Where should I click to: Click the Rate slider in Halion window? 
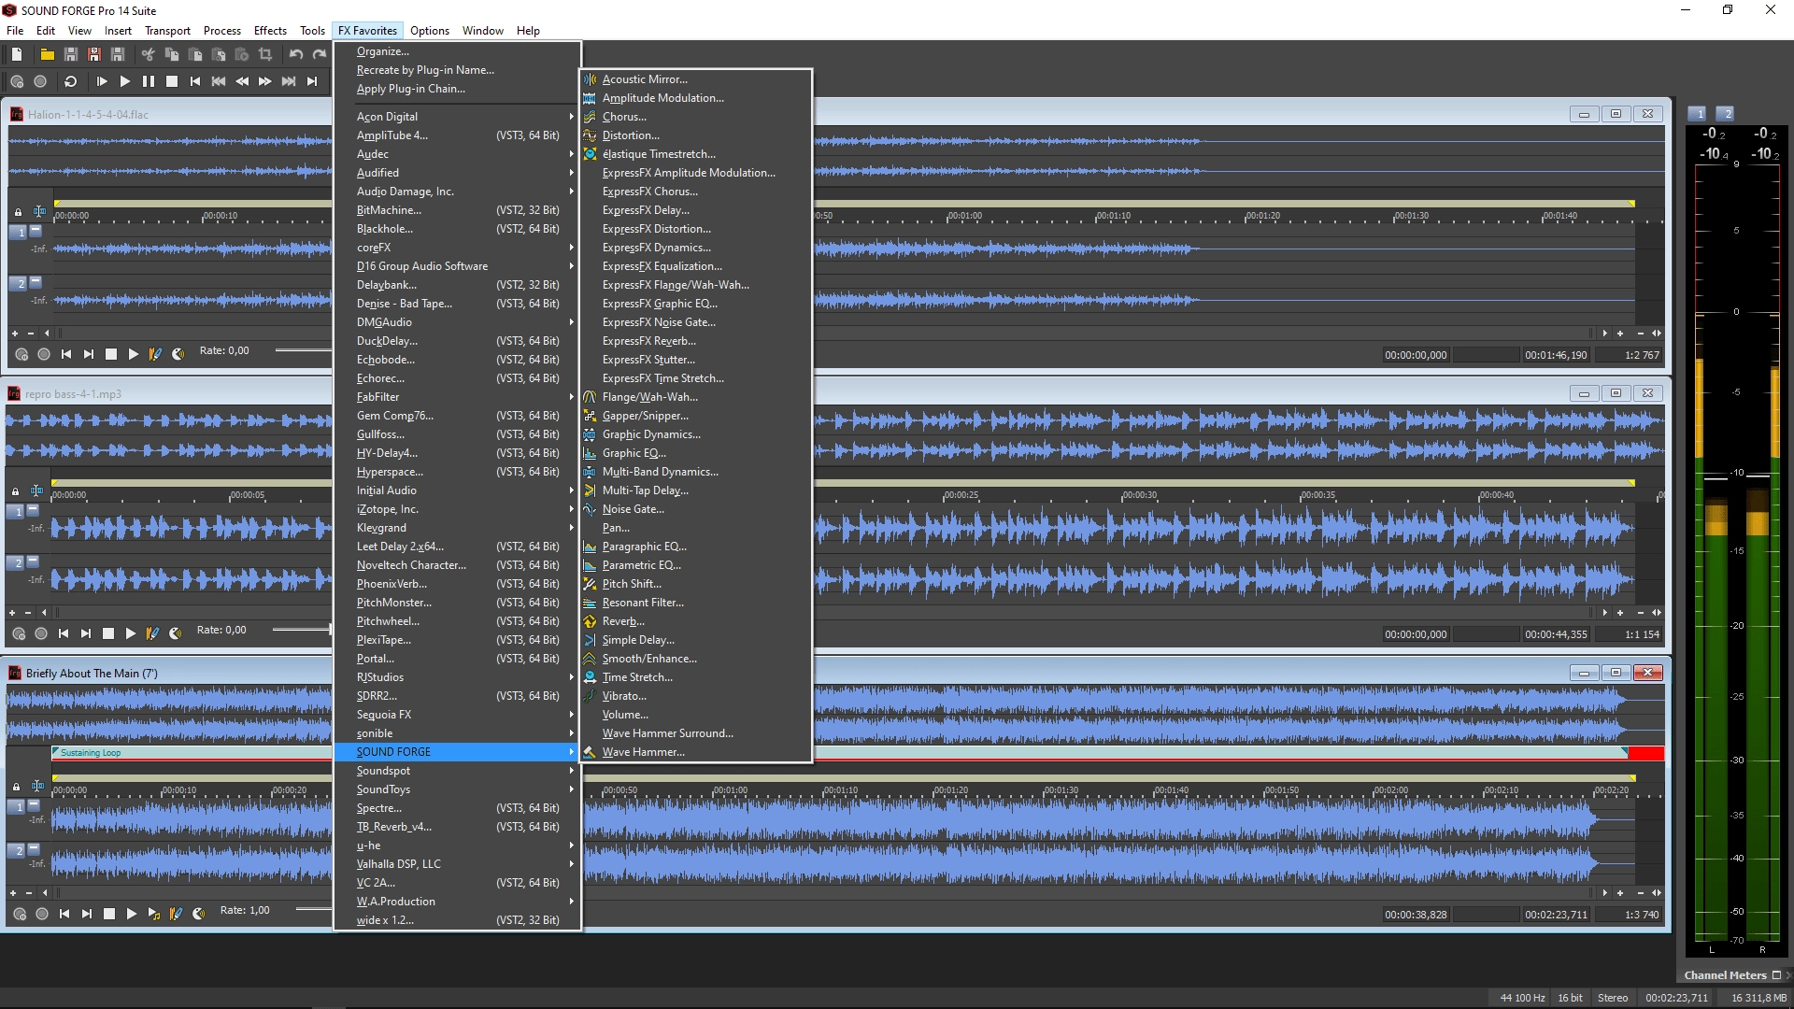tap(303, 351)
